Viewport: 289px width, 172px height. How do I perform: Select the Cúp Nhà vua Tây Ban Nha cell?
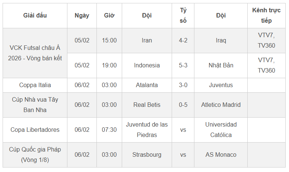(35, 105)
